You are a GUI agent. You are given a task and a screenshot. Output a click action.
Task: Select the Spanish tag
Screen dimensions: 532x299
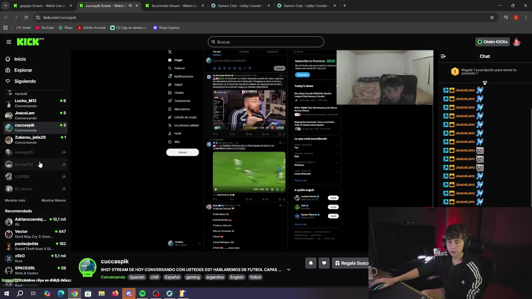point(137,277)
